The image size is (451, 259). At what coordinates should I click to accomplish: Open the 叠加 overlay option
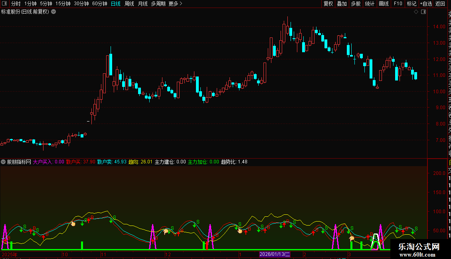click(x=342, y=4)
